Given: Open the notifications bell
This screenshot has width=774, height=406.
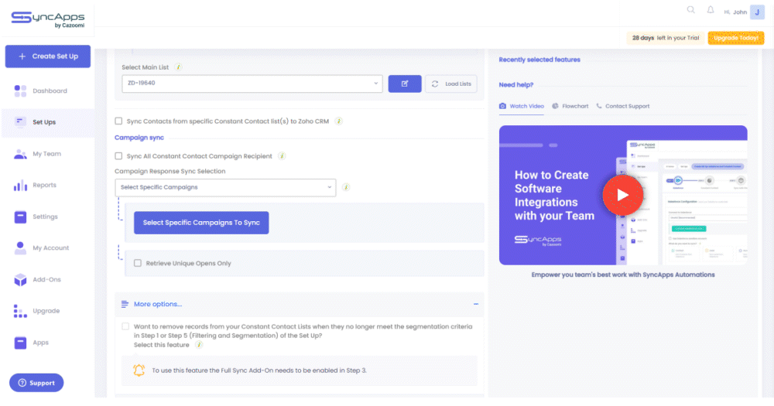Looking at the screenshot, I should (x=711, y=10).
